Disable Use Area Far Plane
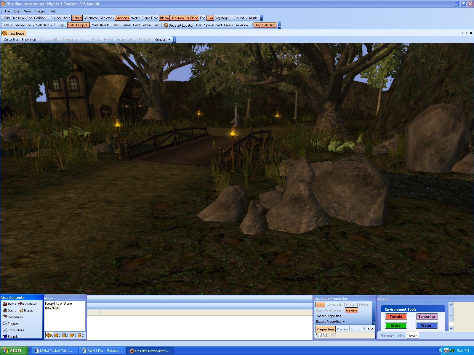Image resolution: width=474 pixels, height=355 pixels. click(x=184, y=18)
